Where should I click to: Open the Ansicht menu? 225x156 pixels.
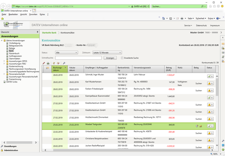[24, 14]
